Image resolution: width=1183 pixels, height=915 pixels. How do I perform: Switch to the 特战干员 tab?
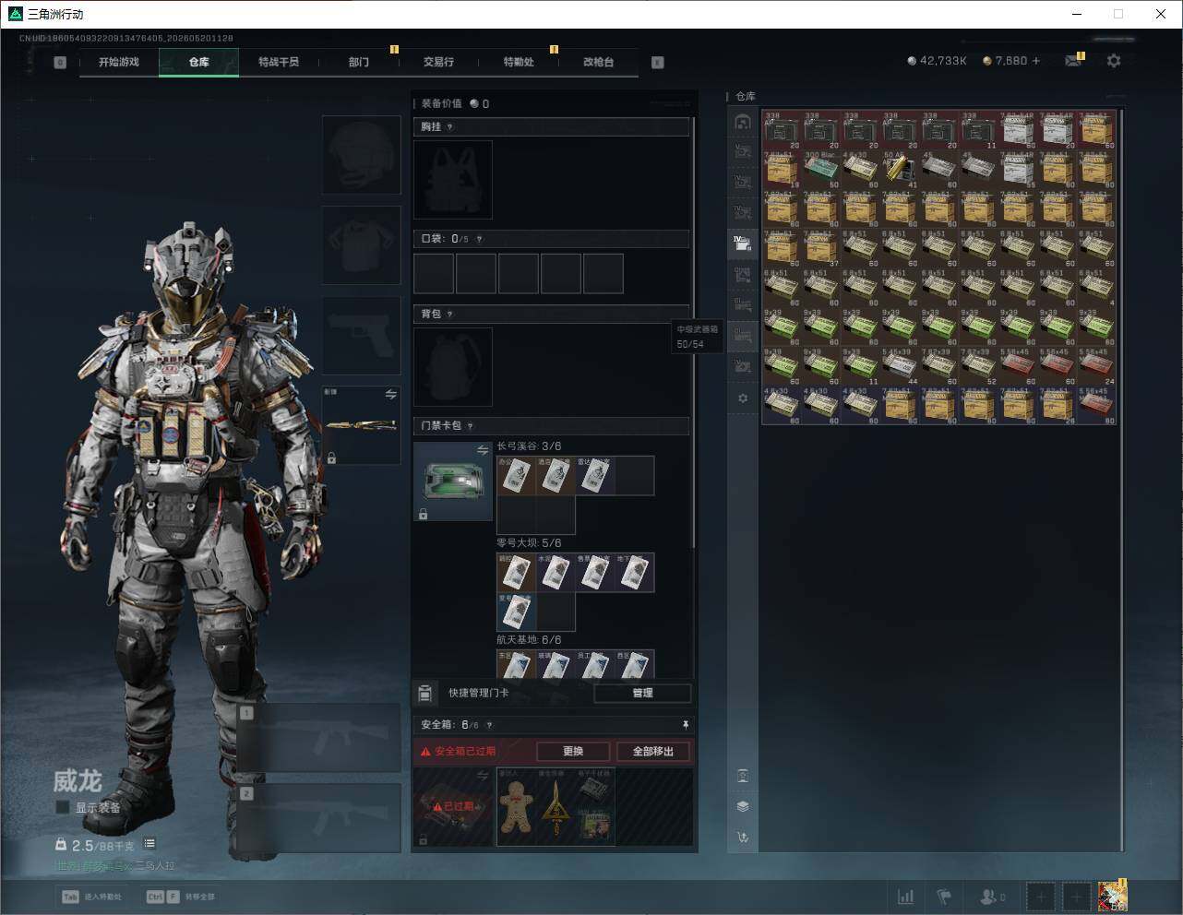click(x=278, y=62)
